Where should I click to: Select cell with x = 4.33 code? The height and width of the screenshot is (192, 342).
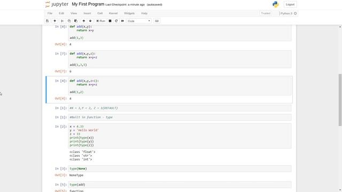point(180,136)
